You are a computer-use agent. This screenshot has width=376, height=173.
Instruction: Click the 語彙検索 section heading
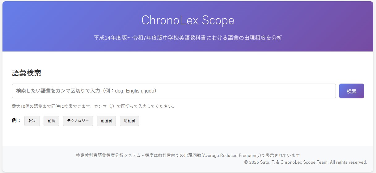tap(27, 73)
